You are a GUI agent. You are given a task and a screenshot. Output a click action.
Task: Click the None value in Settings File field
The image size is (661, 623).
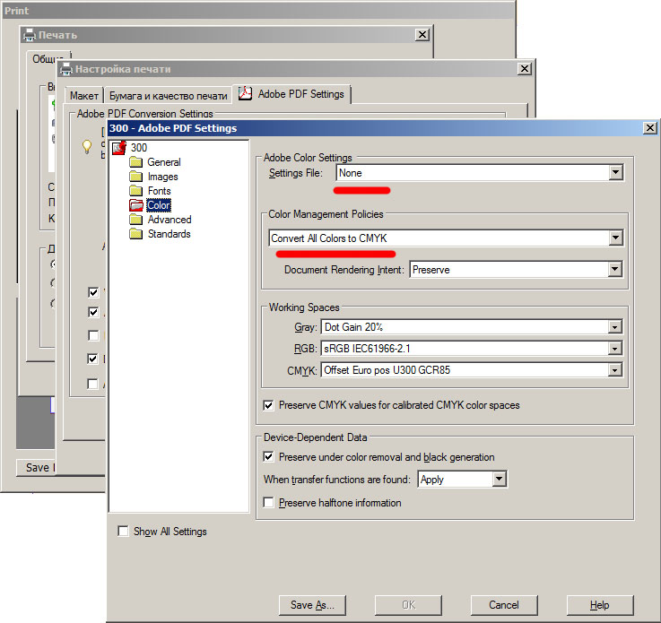point(351,173)
